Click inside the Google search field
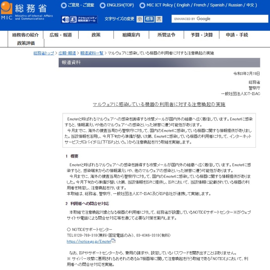Image resolution: width=270 pixels, height=270 pixels. pos(219,19)
